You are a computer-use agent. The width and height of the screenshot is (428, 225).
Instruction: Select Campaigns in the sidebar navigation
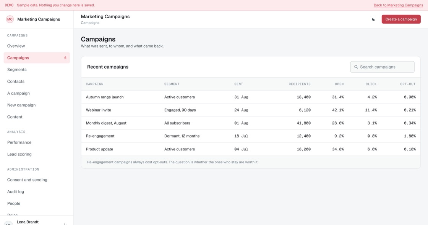(37, 58)
